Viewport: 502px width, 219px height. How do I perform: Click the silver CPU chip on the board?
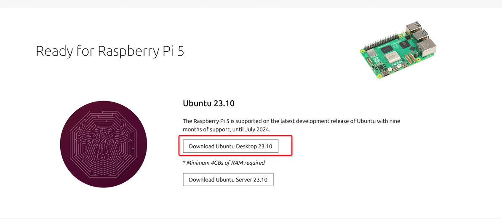click(393, 57)
